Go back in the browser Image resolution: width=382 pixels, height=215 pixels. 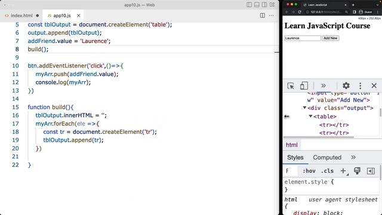pyautogui.click(x=286, y=12)
